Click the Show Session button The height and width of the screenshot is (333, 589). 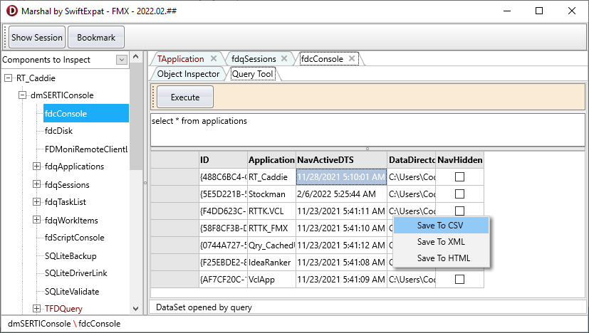click(37, 37)
